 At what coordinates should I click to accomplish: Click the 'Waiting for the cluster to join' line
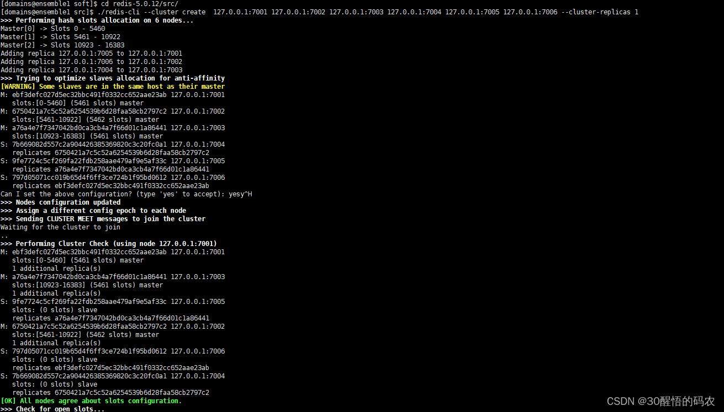coord(61,227)
